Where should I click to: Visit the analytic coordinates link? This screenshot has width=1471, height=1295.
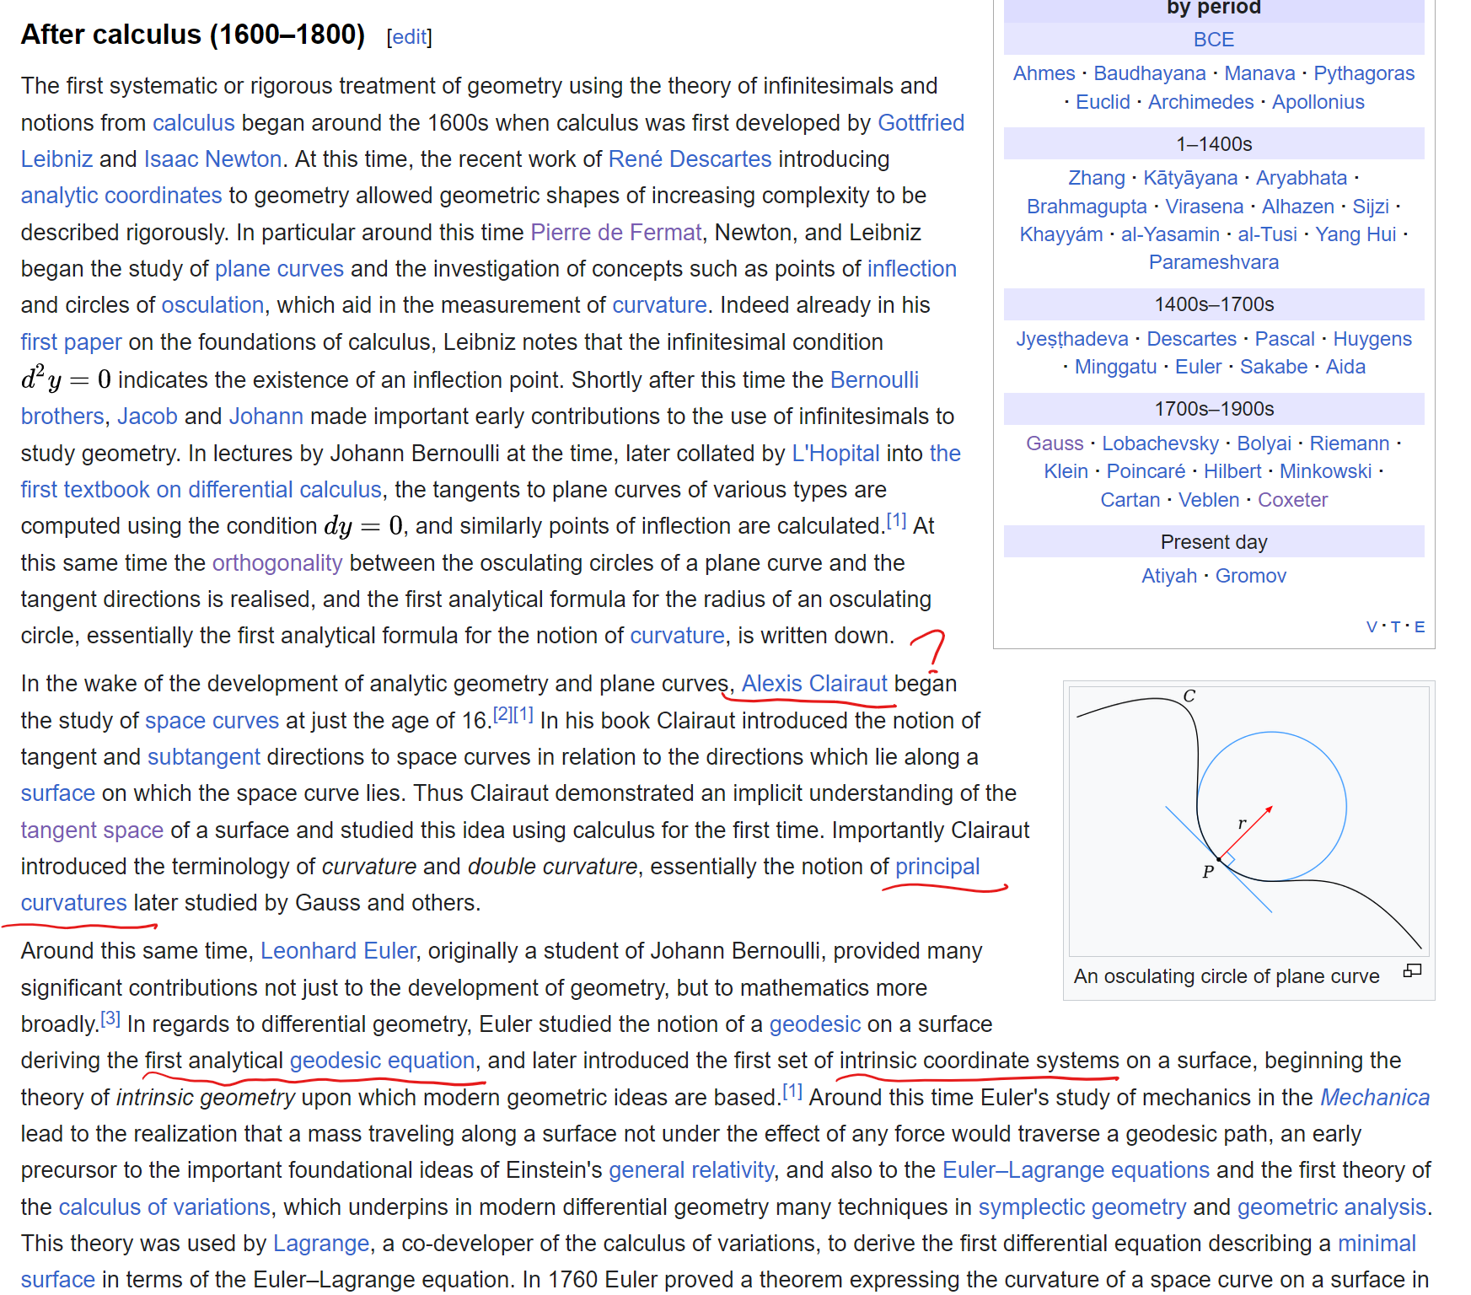pyautogui.click(x=121, y=196)
